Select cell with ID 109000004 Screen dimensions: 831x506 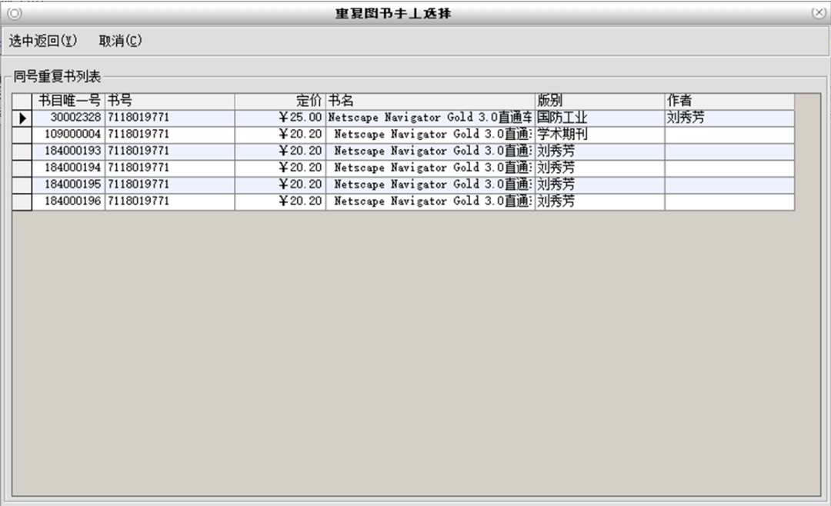coord(69,135)
